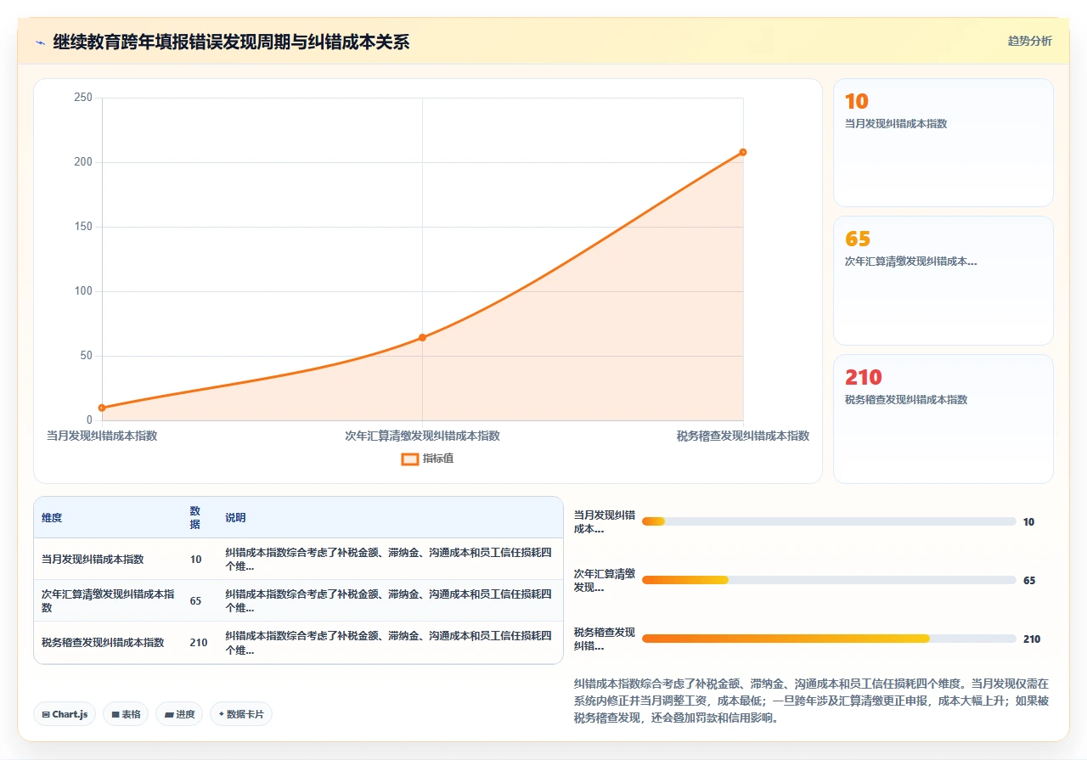Click the progress bar valued 10
This screenshot has height=760, width=1087.
coord(829,521)
